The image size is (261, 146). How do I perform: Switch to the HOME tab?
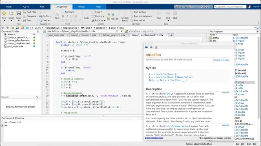pyautogui.click(x=9, y=7)
